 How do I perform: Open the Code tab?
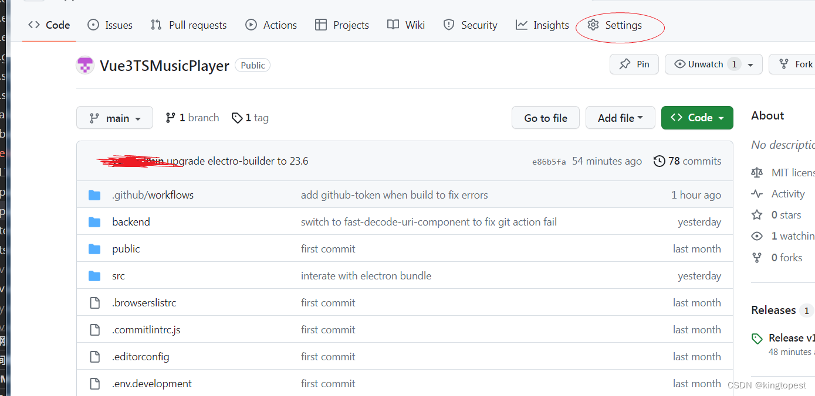tap(49, 25)
